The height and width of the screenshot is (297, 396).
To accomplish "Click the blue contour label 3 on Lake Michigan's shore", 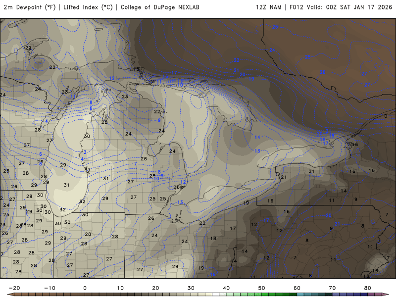I will tap(85, 152).
